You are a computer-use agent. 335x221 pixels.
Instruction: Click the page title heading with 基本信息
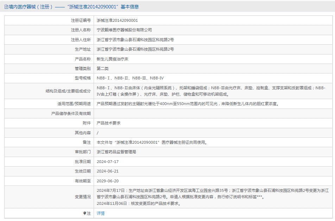point(74,7)
